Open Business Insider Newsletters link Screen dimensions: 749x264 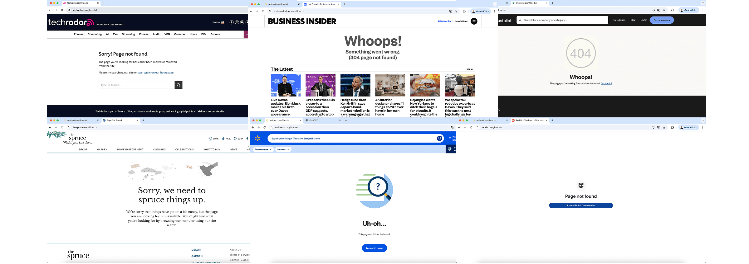point(461,21)
